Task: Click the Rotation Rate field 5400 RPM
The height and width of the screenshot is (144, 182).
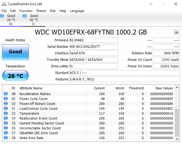Action: coord(166,53)
